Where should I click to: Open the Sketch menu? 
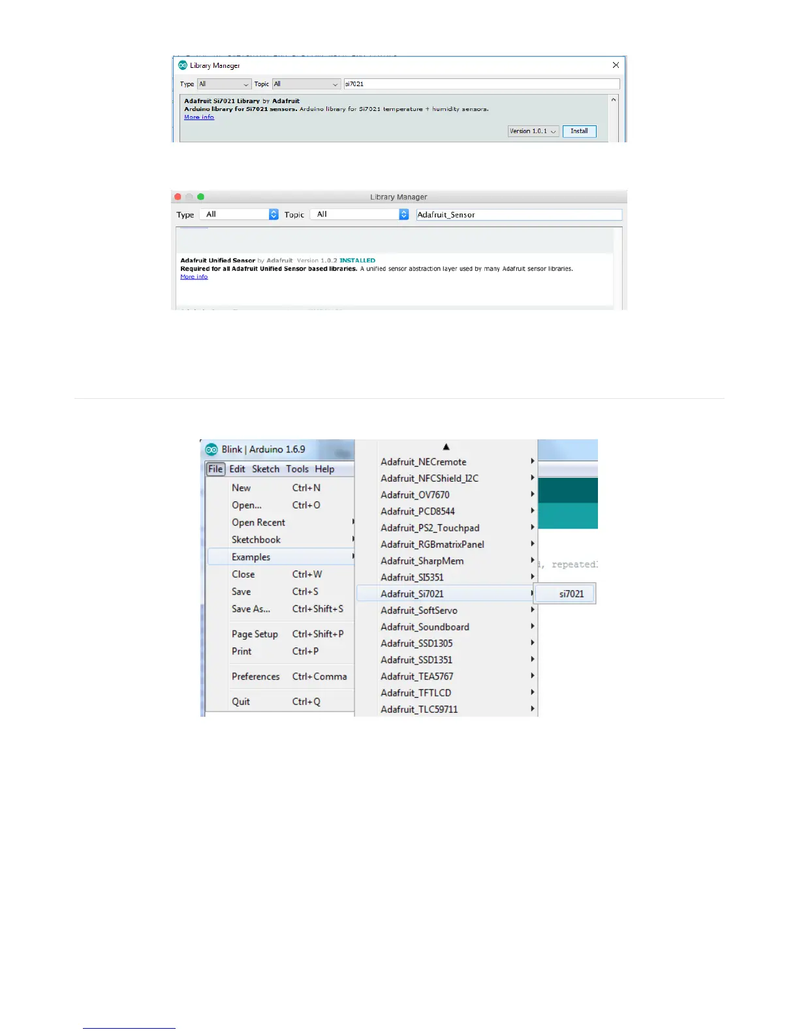point(266,469)
